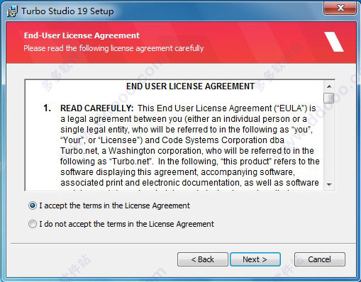
Task: Click the 'I accept the terms in the License Agreement' label text
Action: coord(114,205)
